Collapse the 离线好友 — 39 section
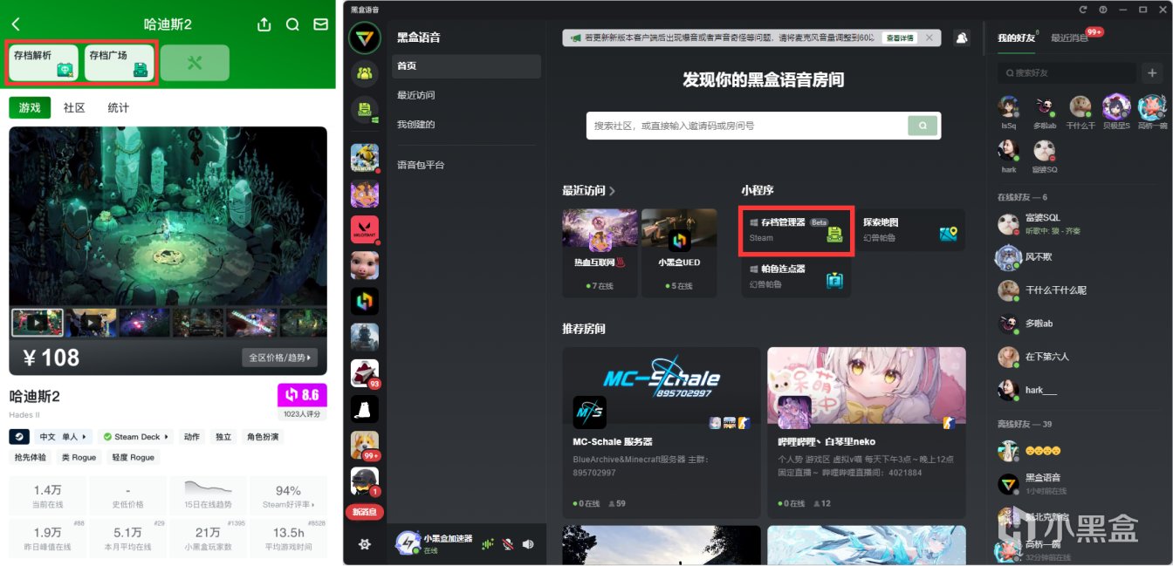Screen dimensions: 1173x566 coord(1026,424)
